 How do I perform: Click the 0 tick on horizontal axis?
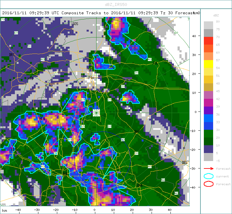[x=95, y=210]
